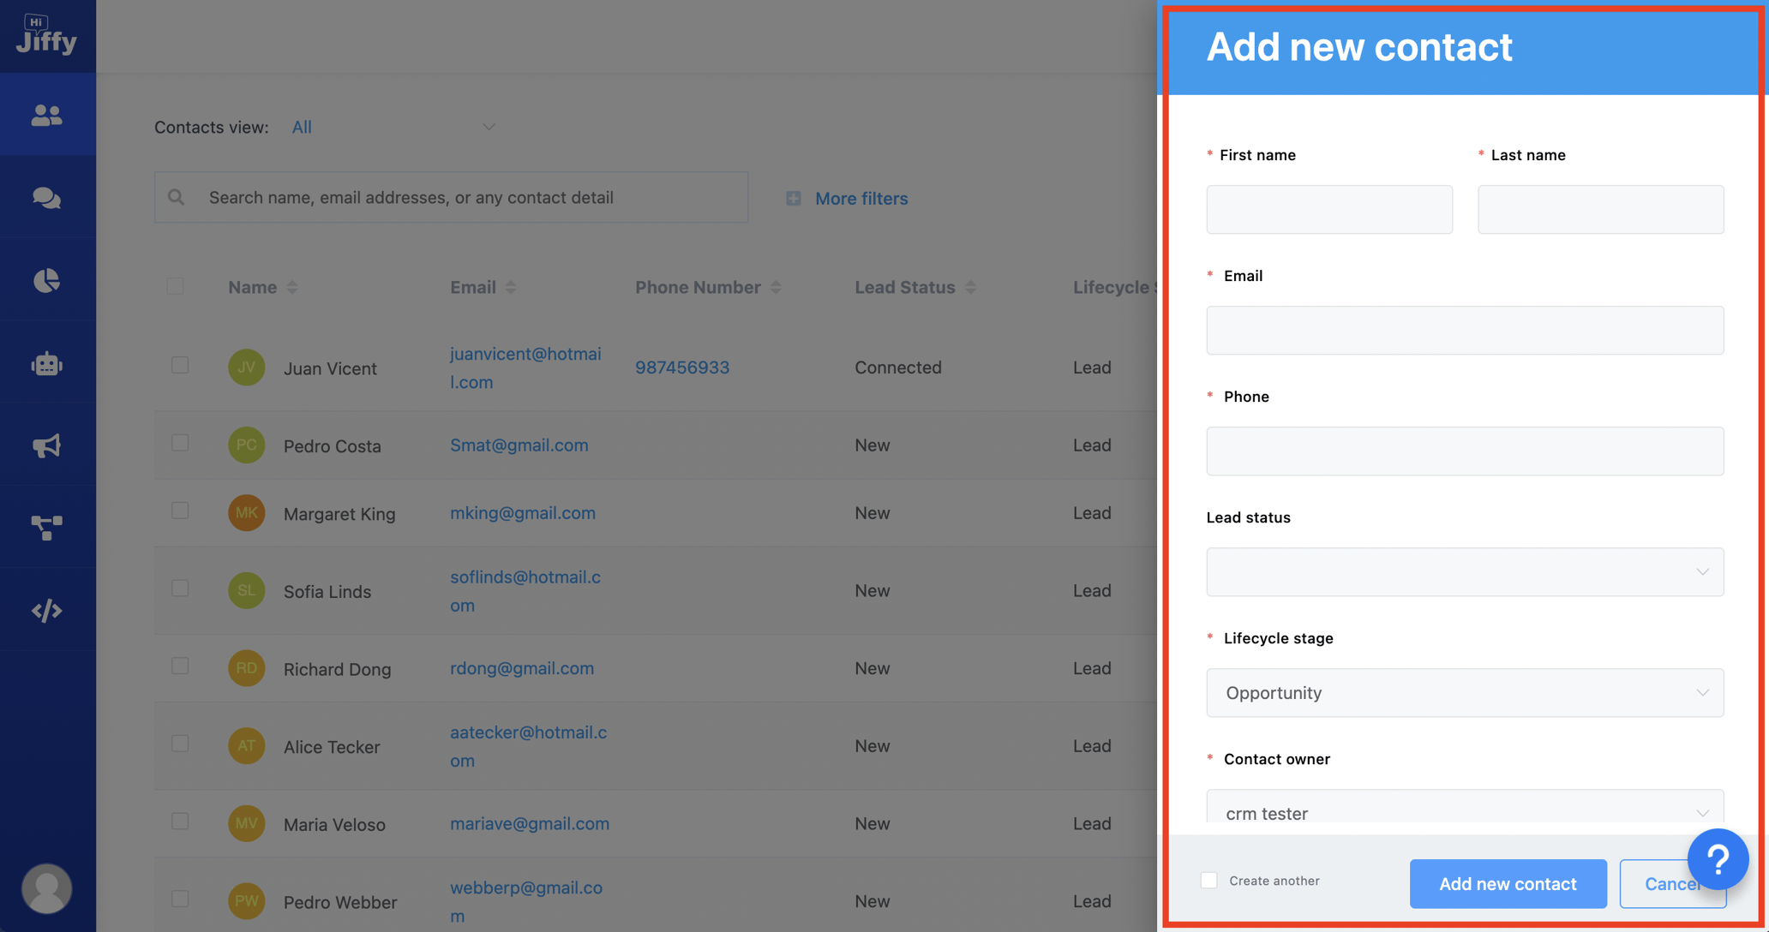View analytics via the pie chart icon

47,279
